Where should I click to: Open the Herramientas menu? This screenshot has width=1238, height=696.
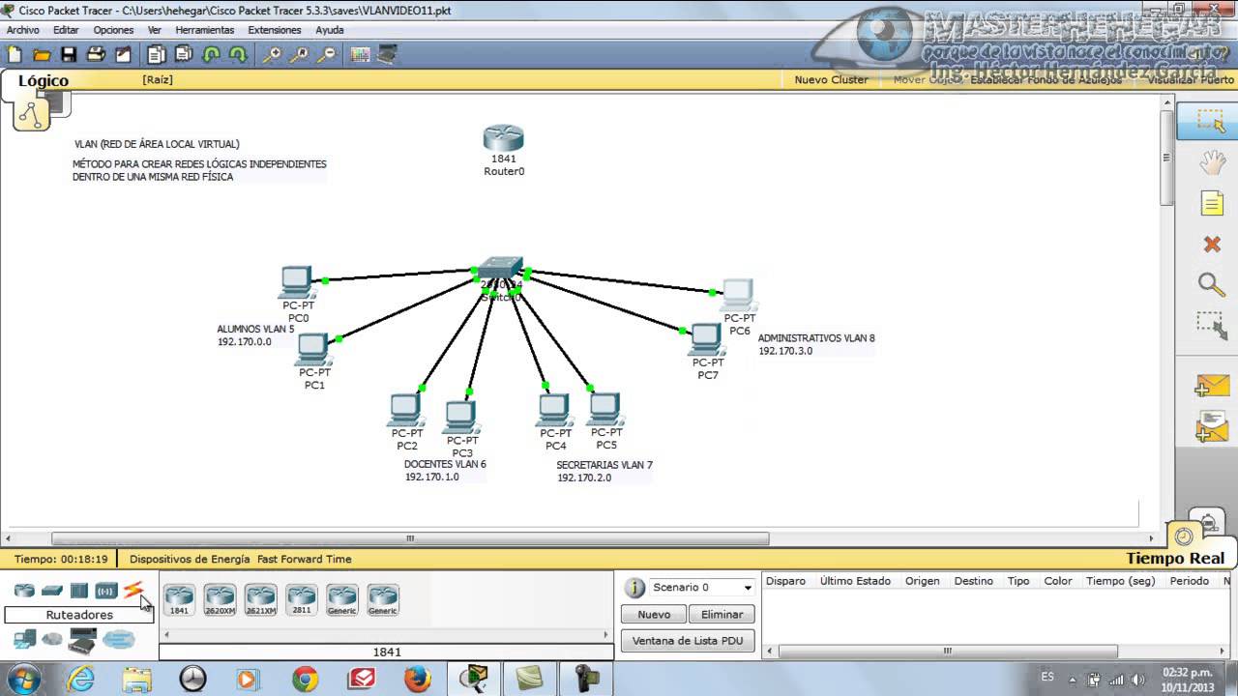tap(204, 30)
